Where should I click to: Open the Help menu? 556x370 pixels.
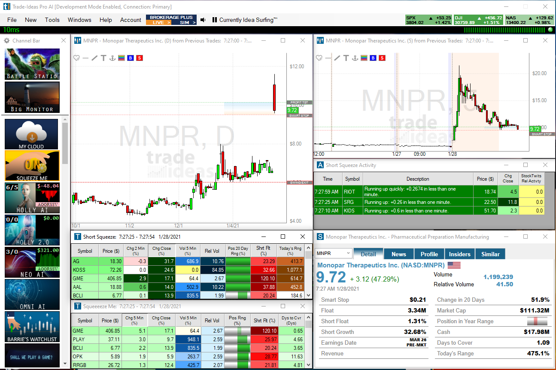[106, 20]
